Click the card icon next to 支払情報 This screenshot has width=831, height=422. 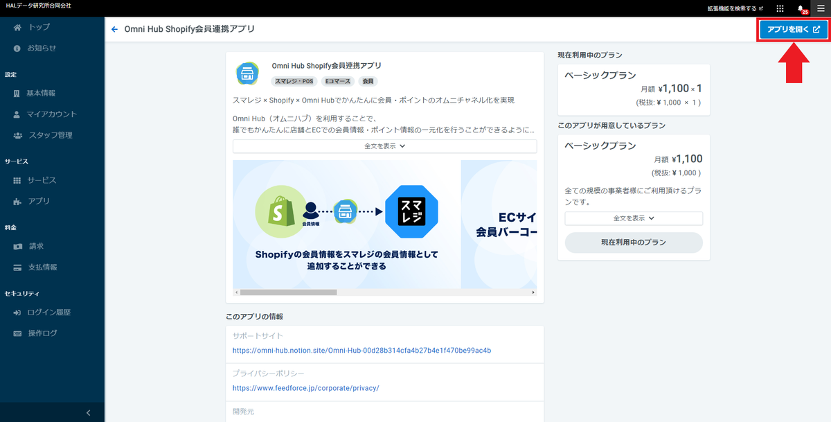(17, 267)
